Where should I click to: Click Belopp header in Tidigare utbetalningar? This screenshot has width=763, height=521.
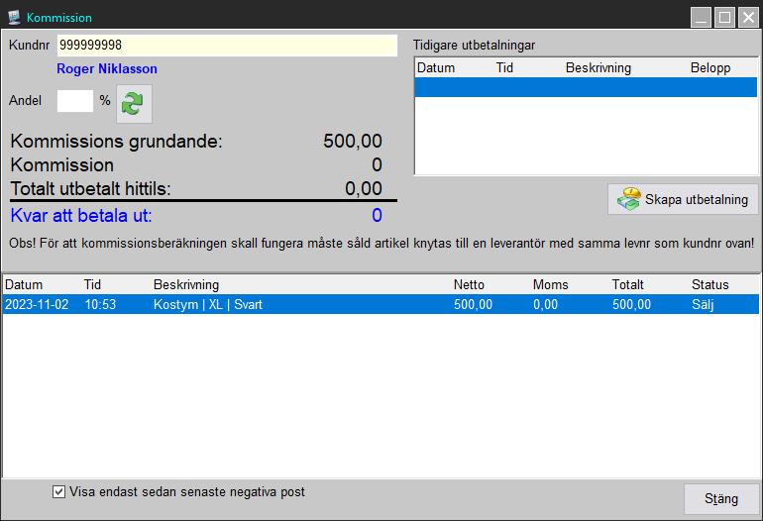[x=710, y=68]
